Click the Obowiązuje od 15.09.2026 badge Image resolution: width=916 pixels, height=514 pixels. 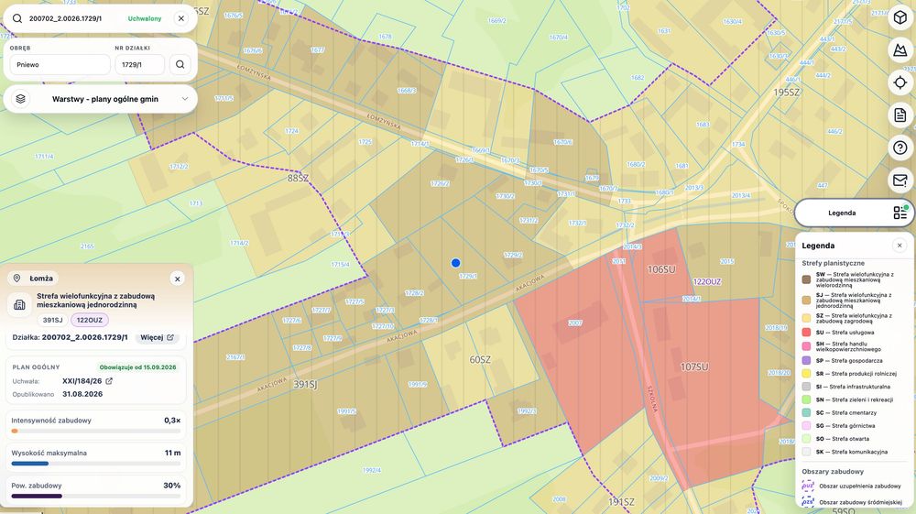[x=138, y=367]
